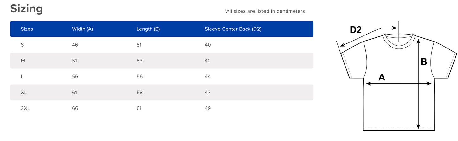Select the length value 53 for M

[139, 61]
